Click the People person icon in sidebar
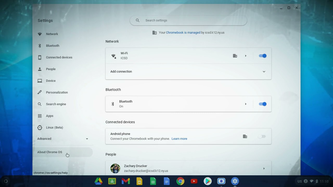 point(40,69)
